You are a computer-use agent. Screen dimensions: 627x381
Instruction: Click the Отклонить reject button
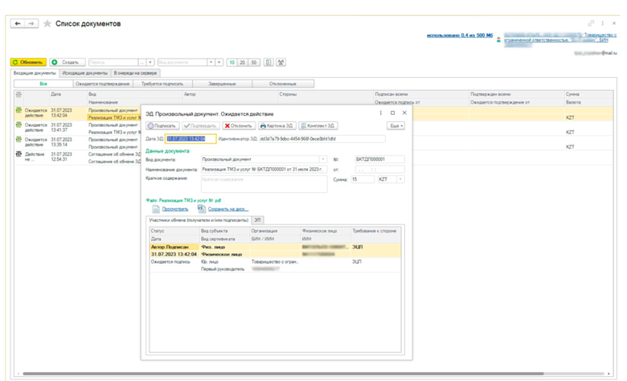(239, 126)
